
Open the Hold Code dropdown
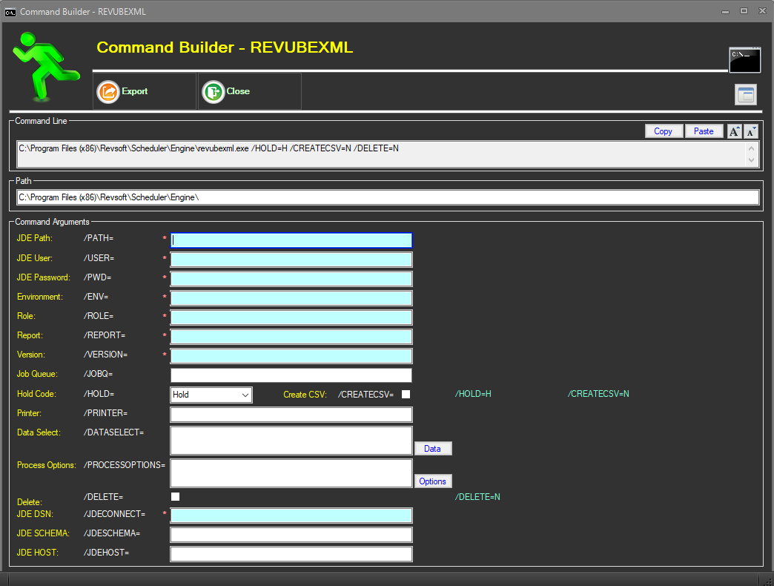[x=245, y=395]
